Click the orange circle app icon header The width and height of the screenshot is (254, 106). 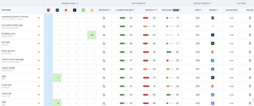coord(66,10)
